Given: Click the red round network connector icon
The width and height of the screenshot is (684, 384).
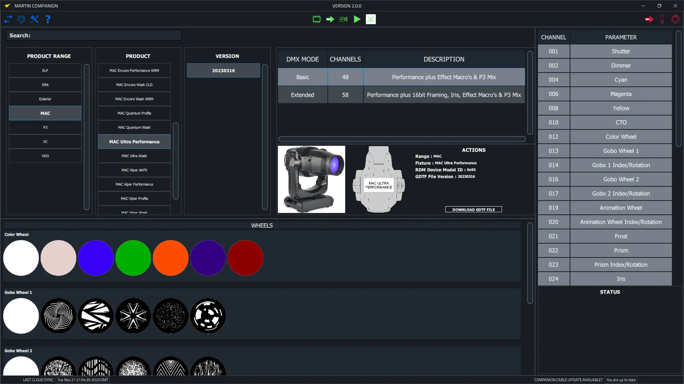Looking at the screenshot, I should click(675, 19).
